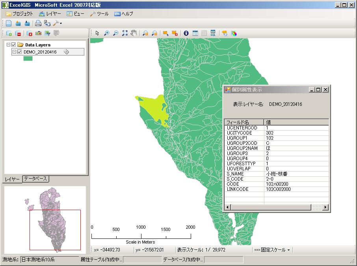The width and height of the screenshot is (357, 266).
Task: Switch to the データベース tab
Action: (x=35, y=179)
